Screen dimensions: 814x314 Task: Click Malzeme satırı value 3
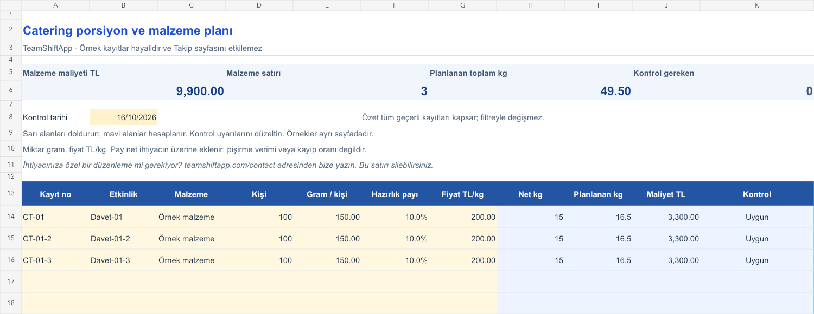(424, 91)
